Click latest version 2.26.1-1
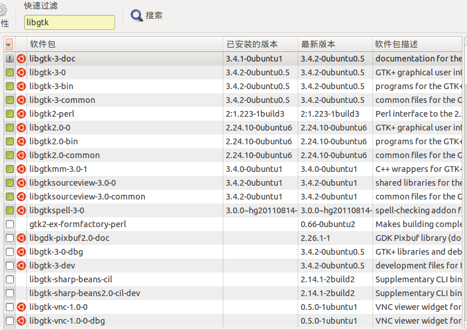Screen dimensions: 467x330 316,238
